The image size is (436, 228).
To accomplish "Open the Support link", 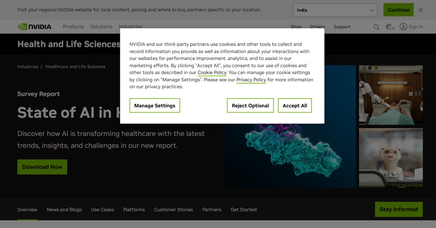I will point(342,27).
